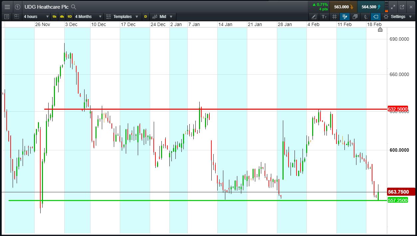Open the 4 Months range dropdown
The height and width of the screenshot is (236, 417).
88,16
